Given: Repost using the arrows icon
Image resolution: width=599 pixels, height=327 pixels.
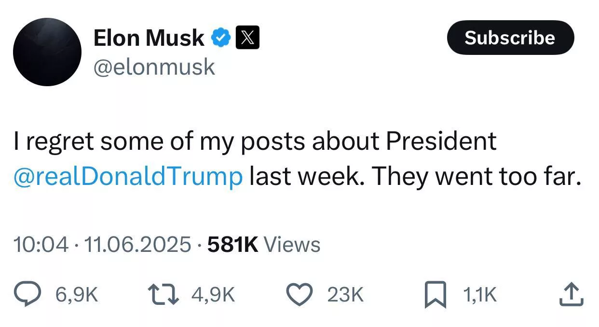Looking at the screenshot, I should [x=163, y=294].
